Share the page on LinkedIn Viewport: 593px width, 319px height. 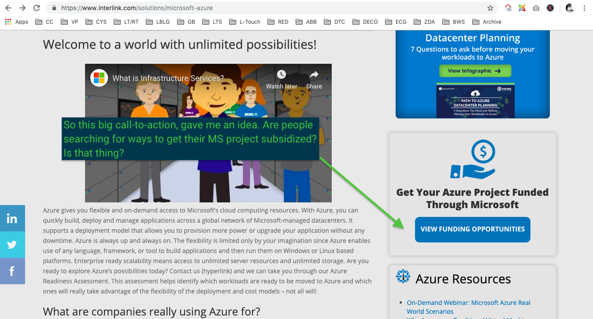point(12,218)
